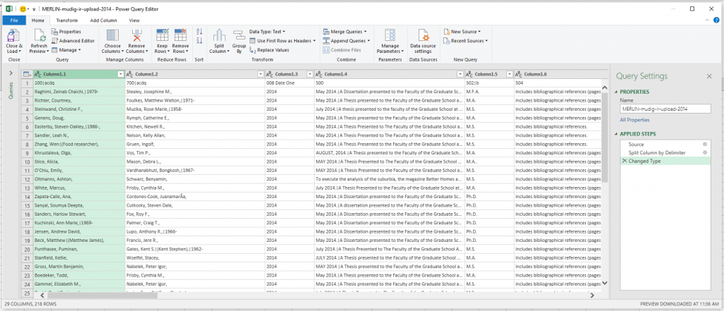Click the Group By icon

coord(239,37)
